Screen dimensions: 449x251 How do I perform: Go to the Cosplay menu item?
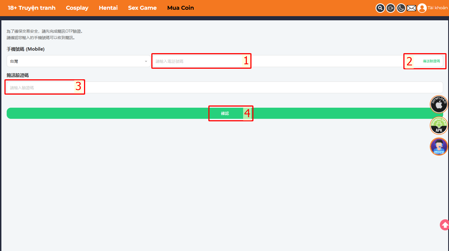click(77, 8)
